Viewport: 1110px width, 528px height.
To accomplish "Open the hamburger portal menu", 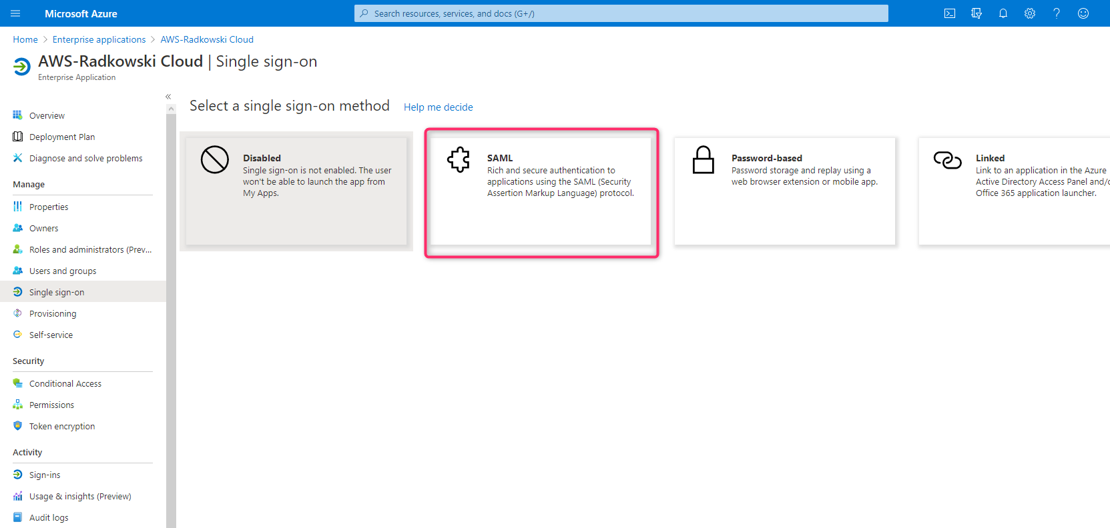I will 15,13.
